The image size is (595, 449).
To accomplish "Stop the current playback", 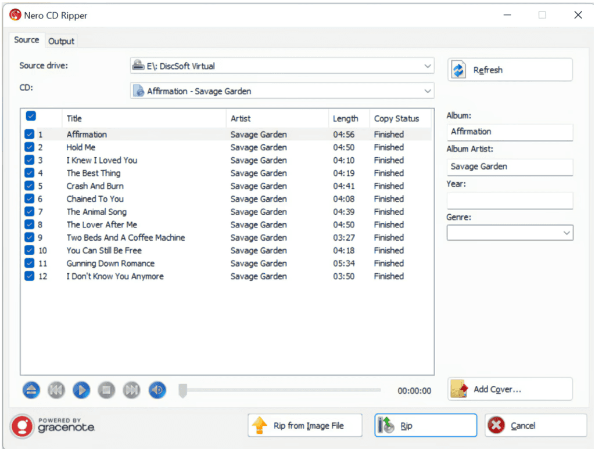I will 106,390.
